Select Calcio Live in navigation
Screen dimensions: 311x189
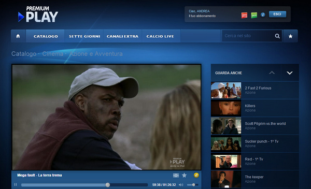pos(160,36)
